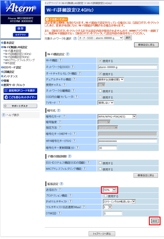Open 対象ネットワーク オーナーSSID dropdown
Image resolution: width=164 pixels, height=239 pixels.
pos(101,38)
